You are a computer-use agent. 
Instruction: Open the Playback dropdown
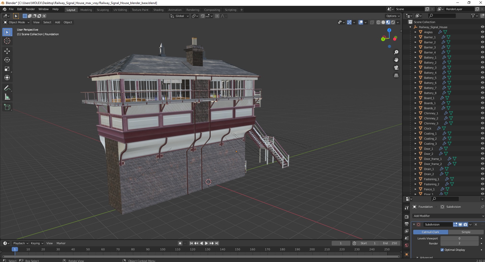[x=21, y=243]
